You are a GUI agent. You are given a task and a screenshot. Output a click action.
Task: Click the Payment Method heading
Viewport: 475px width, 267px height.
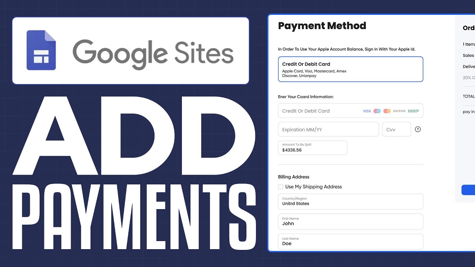tap(322, 26)
